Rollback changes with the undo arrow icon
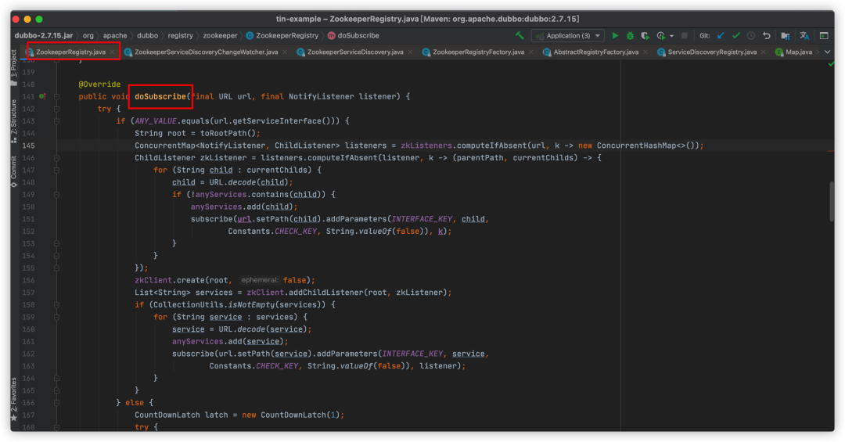Viewport: 845px width, 442px height. (x=766, y=35)
